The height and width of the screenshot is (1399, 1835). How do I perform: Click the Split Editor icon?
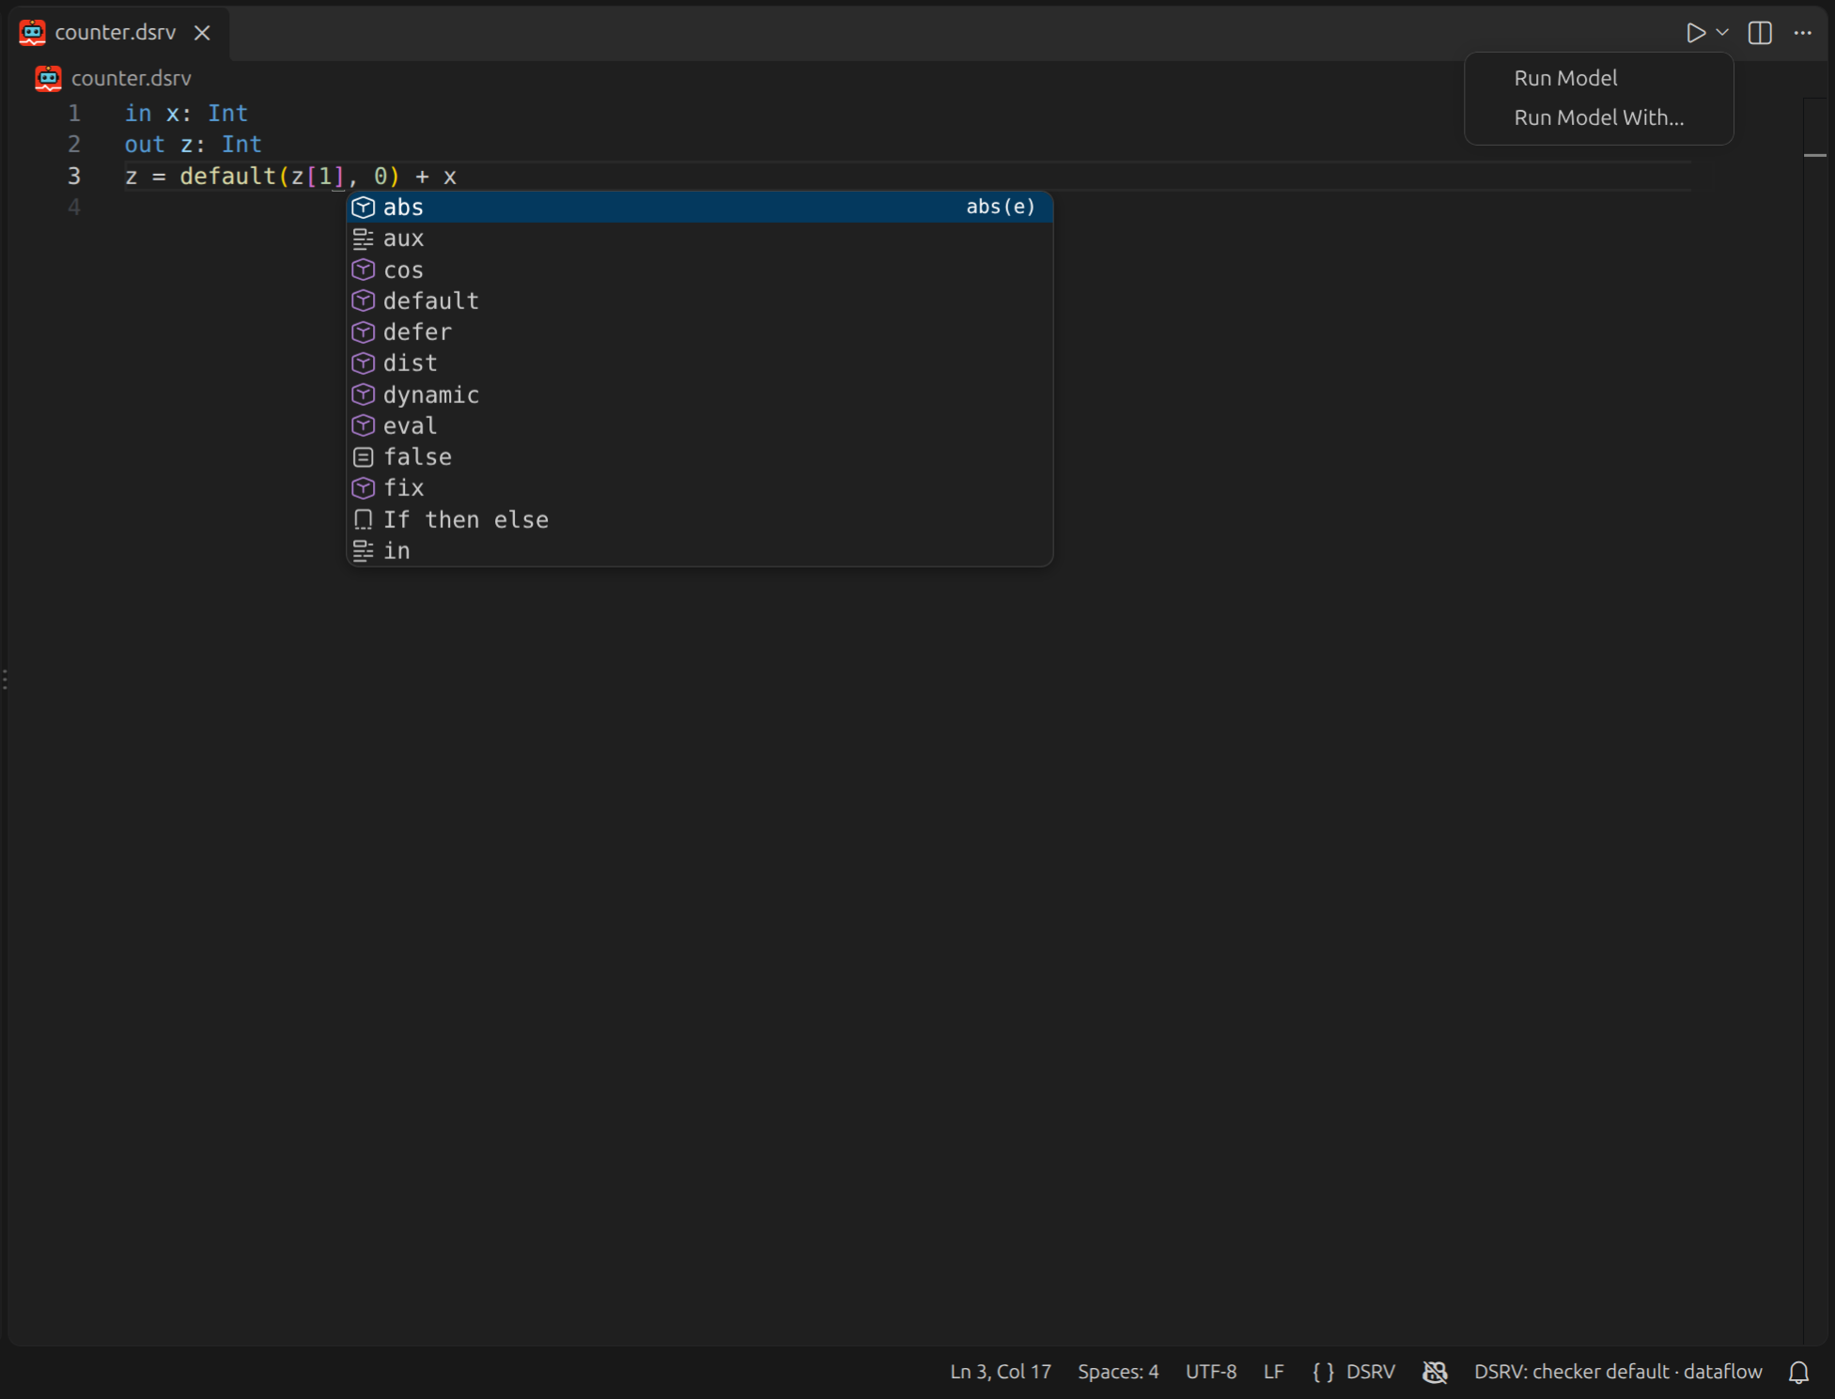(1760, 33)
